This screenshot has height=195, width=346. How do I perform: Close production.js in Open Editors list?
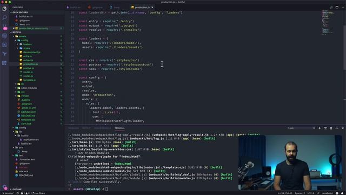tap(14, 28)
